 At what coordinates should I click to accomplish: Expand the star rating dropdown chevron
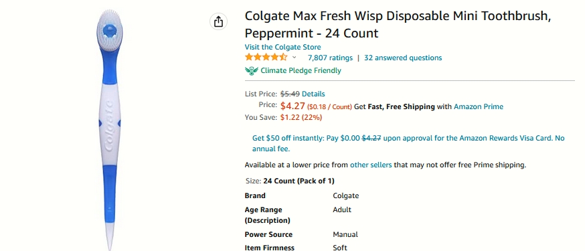pos(294,58)
